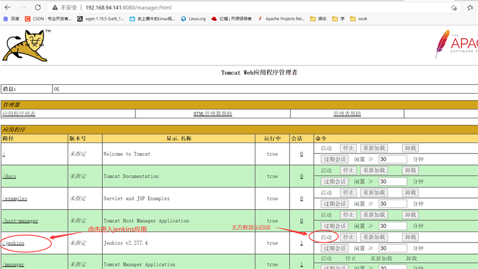
Task: Expire sessions for Servlet and JSP Examples
Action: pos(334,204)
